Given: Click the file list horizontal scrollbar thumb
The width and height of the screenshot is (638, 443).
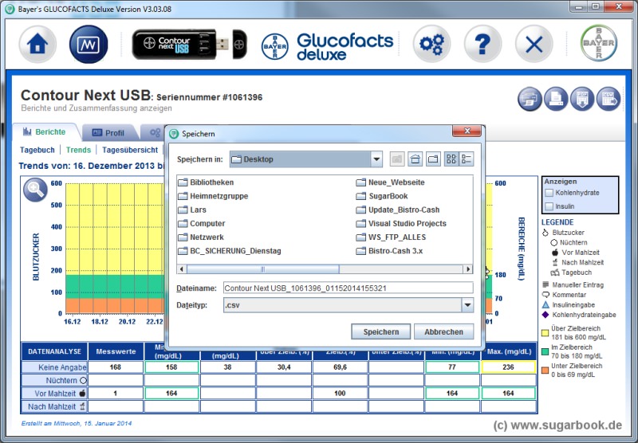Looking at the screenshot, I should (x=263, y=269).
